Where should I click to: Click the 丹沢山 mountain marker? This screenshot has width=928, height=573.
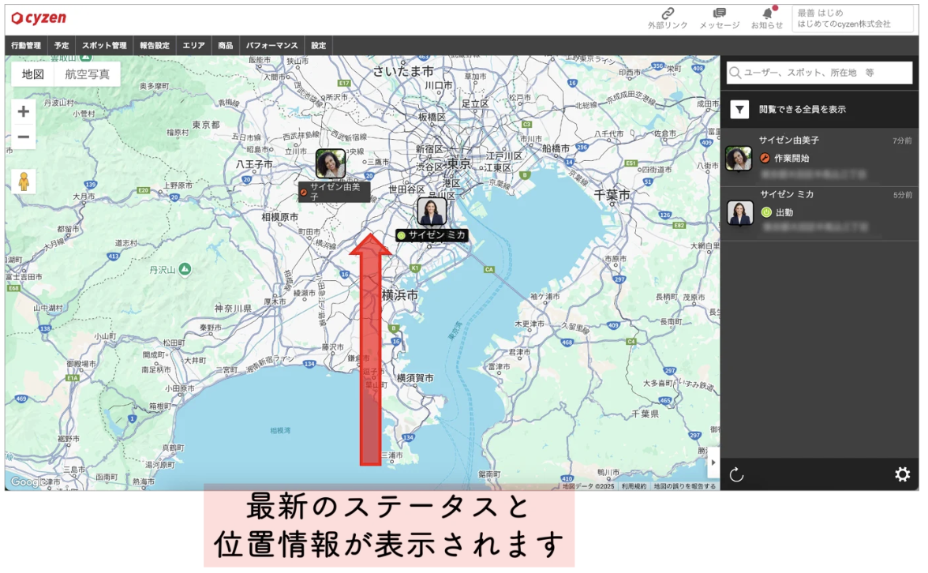pos(185,269)
